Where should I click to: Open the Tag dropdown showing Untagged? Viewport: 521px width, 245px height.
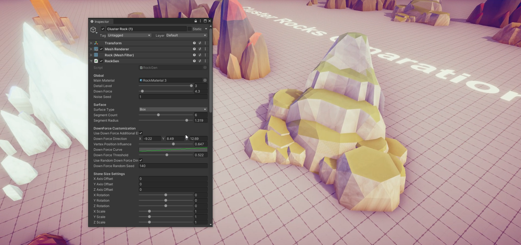(x=129, y=35)
